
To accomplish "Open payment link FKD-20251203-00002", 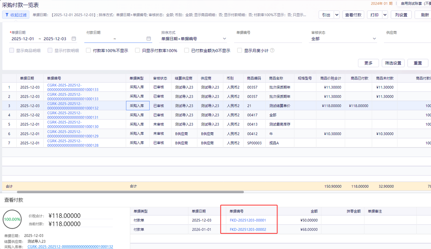I will tap(248, 229).
